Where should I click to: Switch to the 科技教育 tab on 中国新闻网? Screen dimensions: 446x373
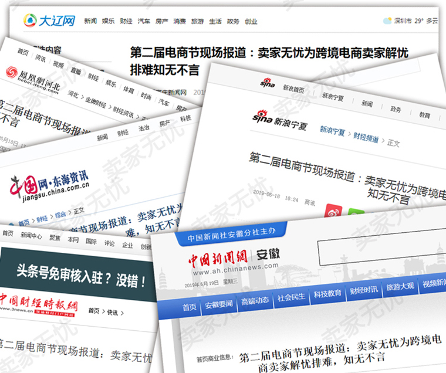327,296
